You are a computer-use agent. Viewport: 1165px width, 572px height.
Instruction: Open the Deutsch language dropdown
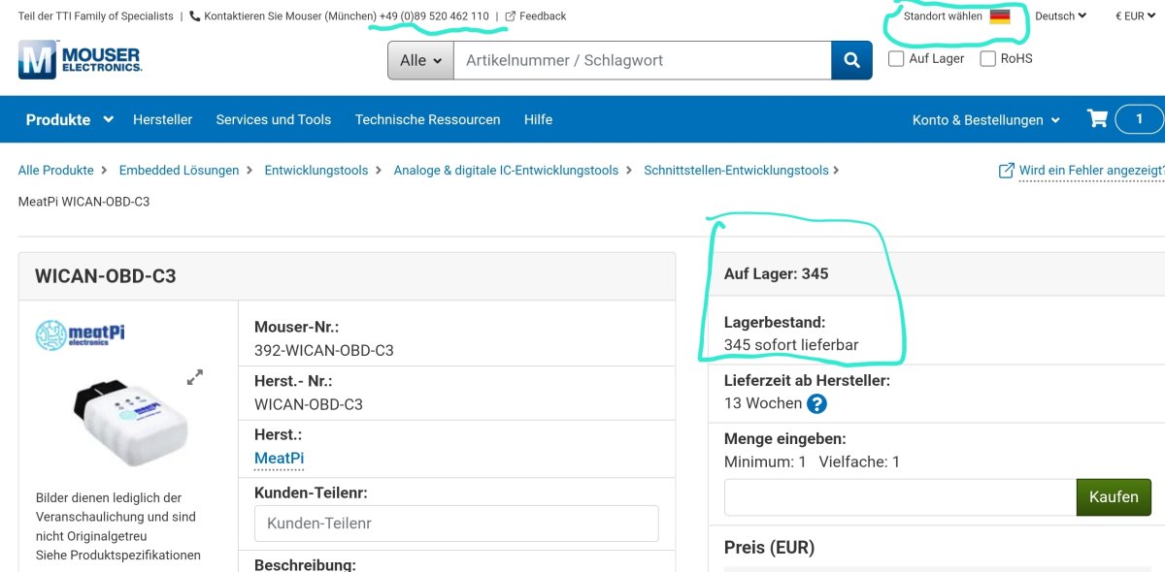coord(1060,16)
